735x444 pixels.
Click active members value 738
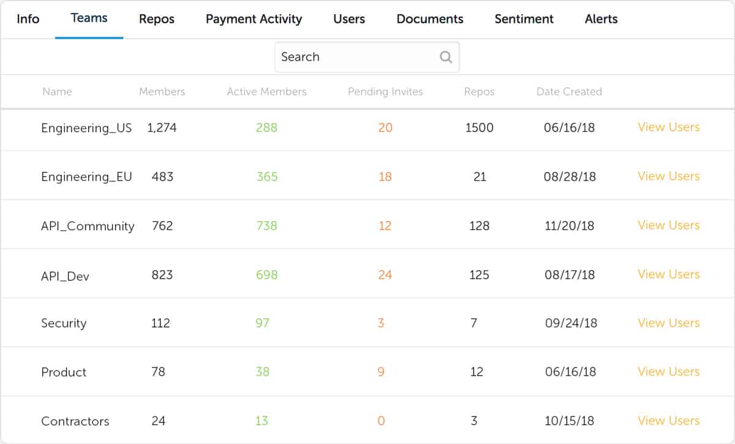pos(267,225)
